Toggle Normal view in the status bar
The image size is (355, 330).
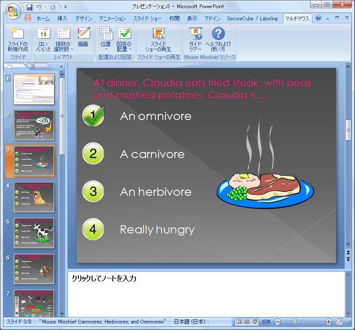pos(239,322)
